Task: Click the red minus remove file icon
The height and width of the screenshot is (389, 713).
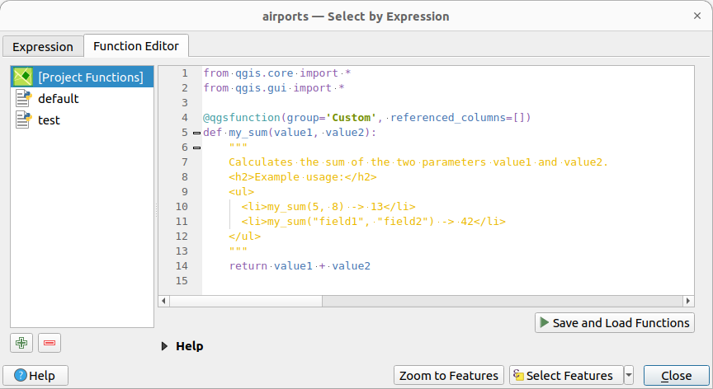Action: [x=49, y=343]
